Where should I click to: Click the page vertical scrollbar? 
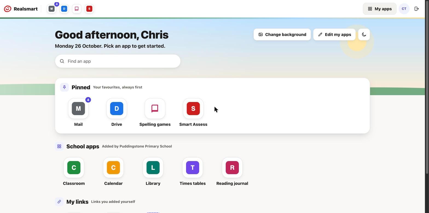pyautogui.click(x=427, y=87)
